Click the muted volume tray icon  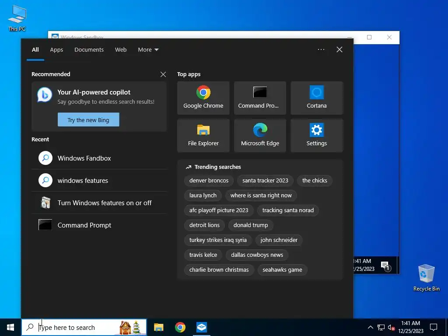pos(391,327)
